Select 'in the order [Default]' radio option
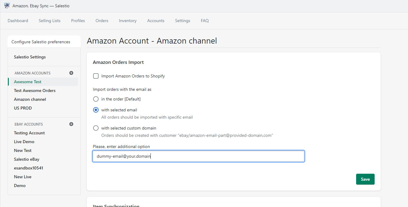Screen dimensions: 408x207 96,99
